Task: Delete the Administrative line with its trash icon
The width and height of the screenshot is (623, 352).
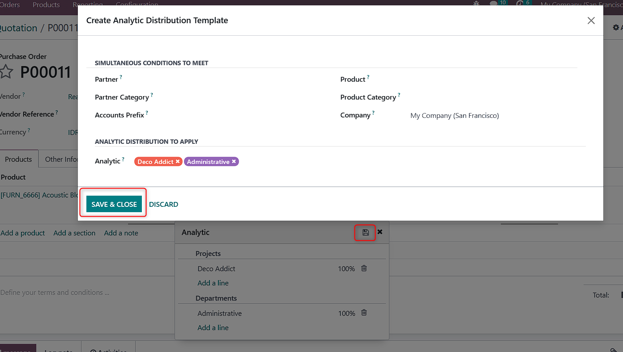Action: 364,313
